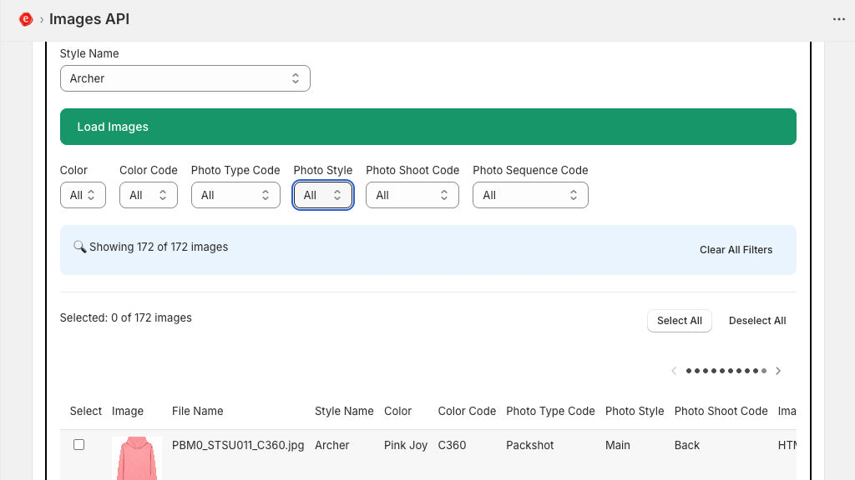Expand the Color Code filter dropdown
The image size is (855, 480).
[148, 195]
